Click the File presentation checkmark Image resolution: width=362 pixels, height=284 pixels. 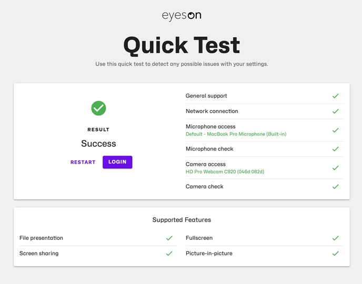169,238
